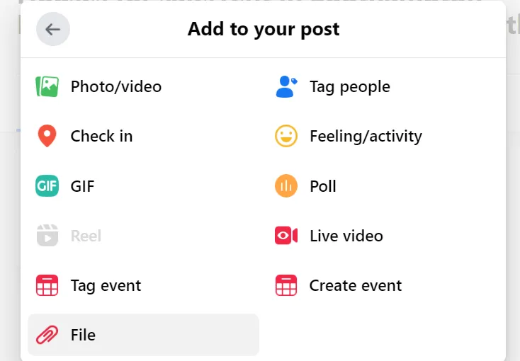The width and height of the screenshot is (520, 361).
Task: Click the teal GIF icon
Action: pyautogui.click(x=47, y=186)
